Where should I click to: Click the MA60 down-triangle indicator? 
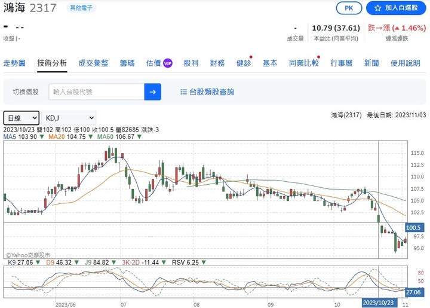pos(139,137)
